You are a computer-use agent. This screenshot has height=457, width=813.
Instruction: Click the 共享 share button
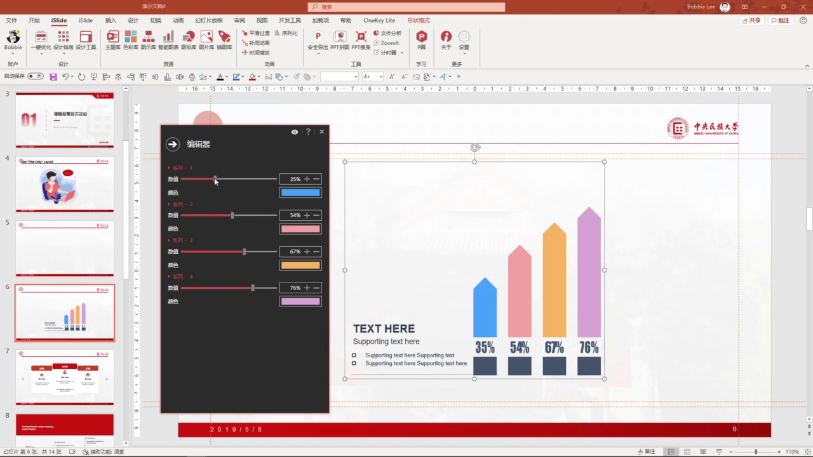[x=751, y=20]
